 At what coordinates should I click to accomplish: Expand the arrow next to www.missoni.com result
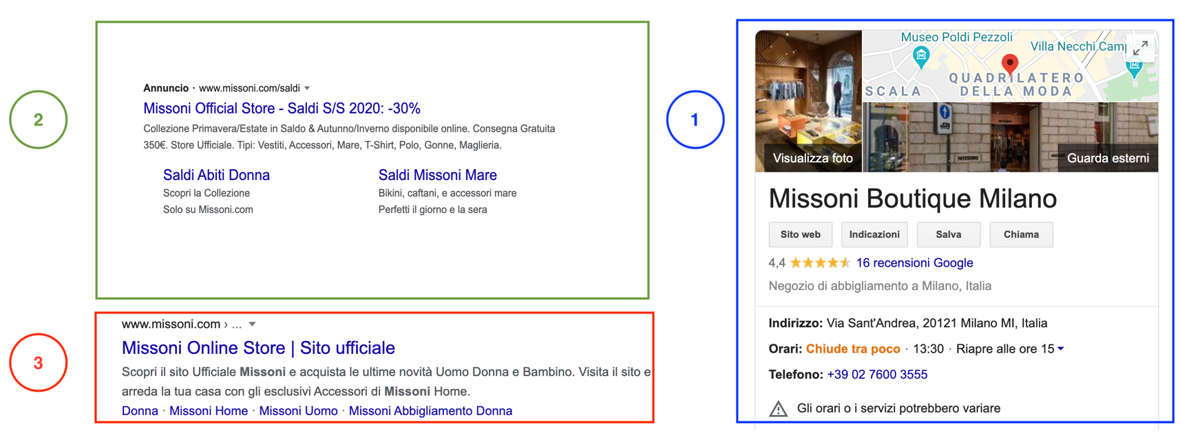pyautogui.click(x=252, y=324)
